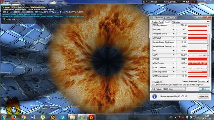Click GPU Temperature red graph

tap(198, 25)
